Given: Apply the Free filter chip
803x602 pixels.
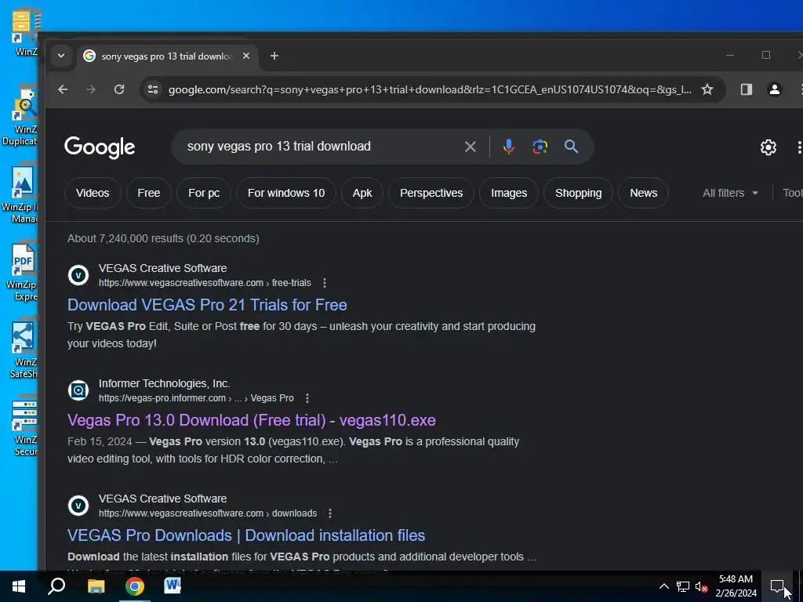Looking at the screenshot, I should coord(149,193).
